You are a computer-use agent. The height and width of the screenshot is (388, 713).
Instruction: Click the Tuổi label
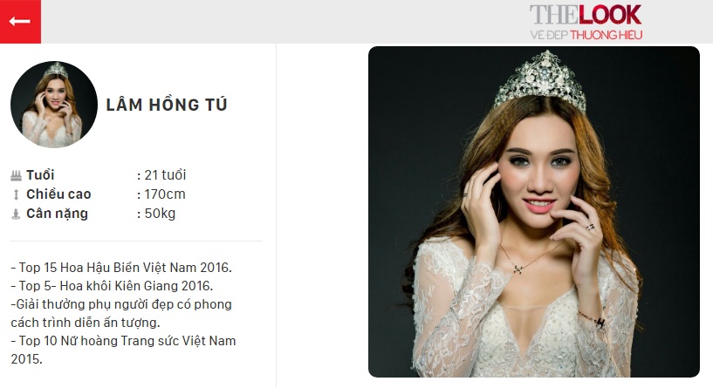click(x=40, y=175)
